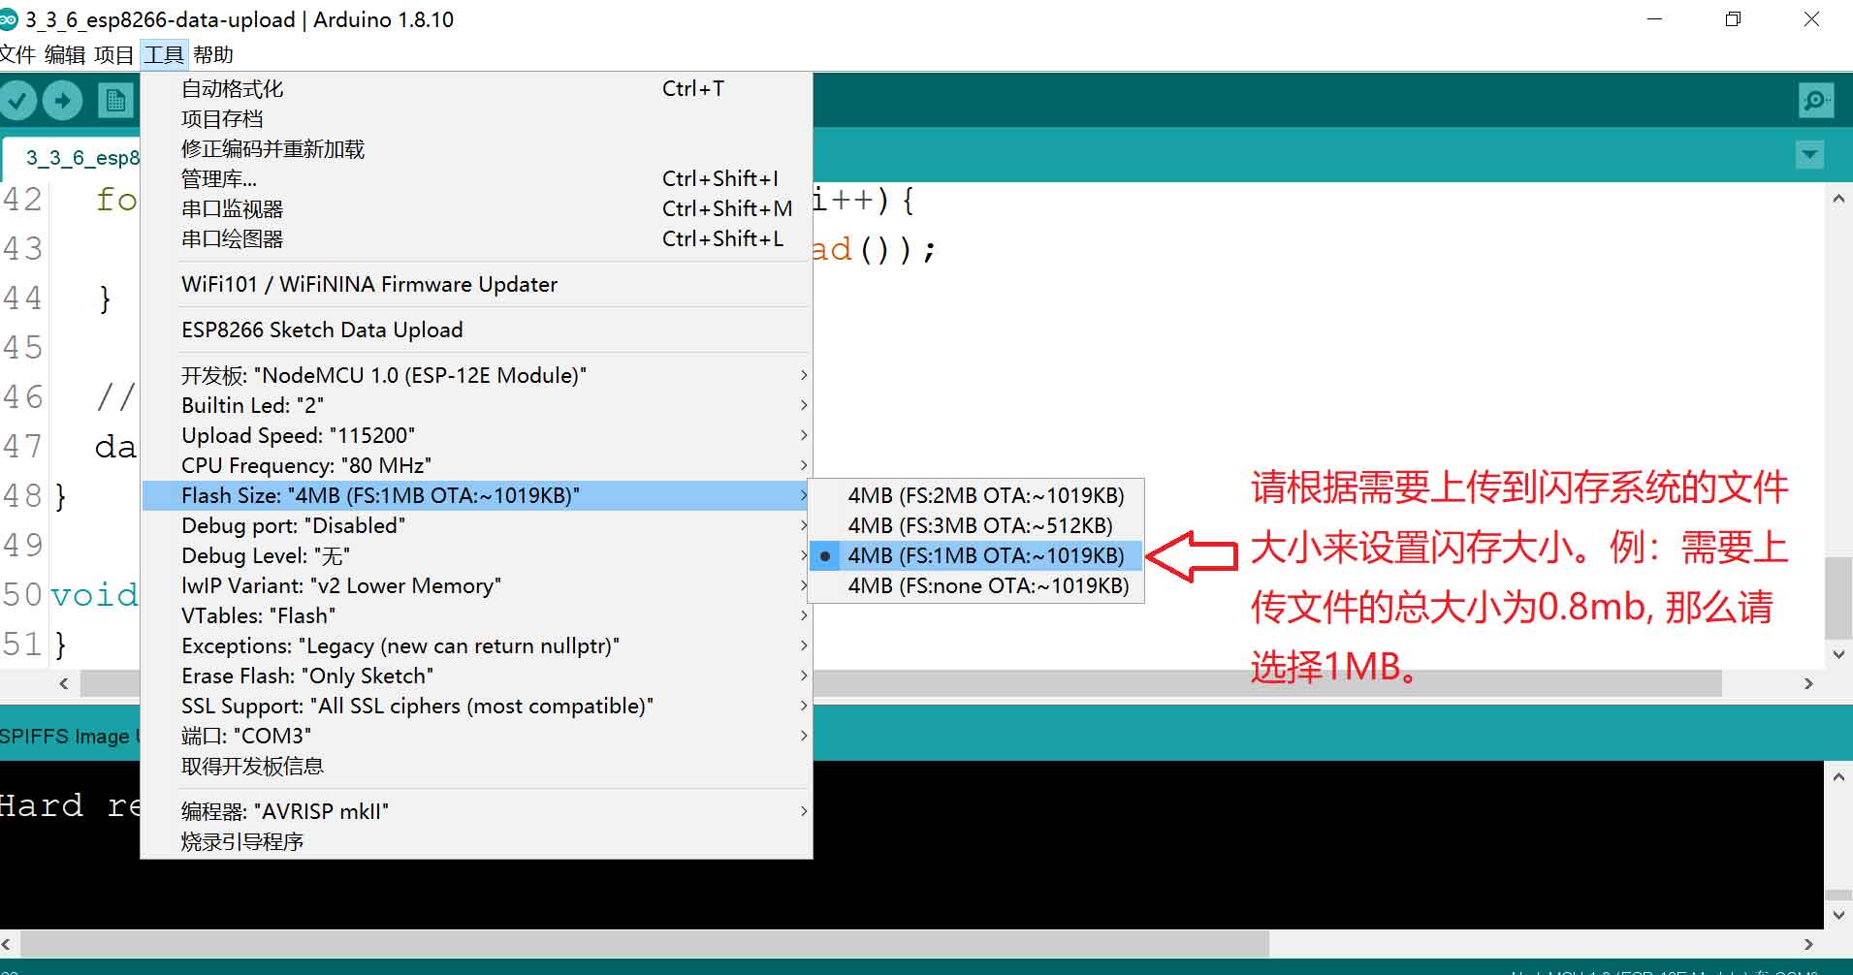Minimize the Arduino window
The height and width of the screenshot is (975, 1853).
(1655, 19)
